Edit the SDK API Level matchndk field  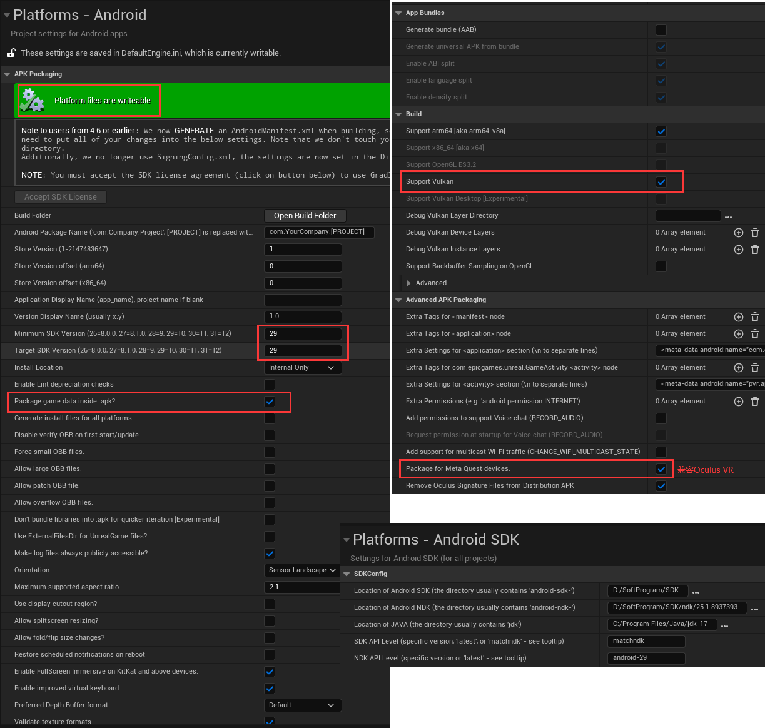click(646, 642)
